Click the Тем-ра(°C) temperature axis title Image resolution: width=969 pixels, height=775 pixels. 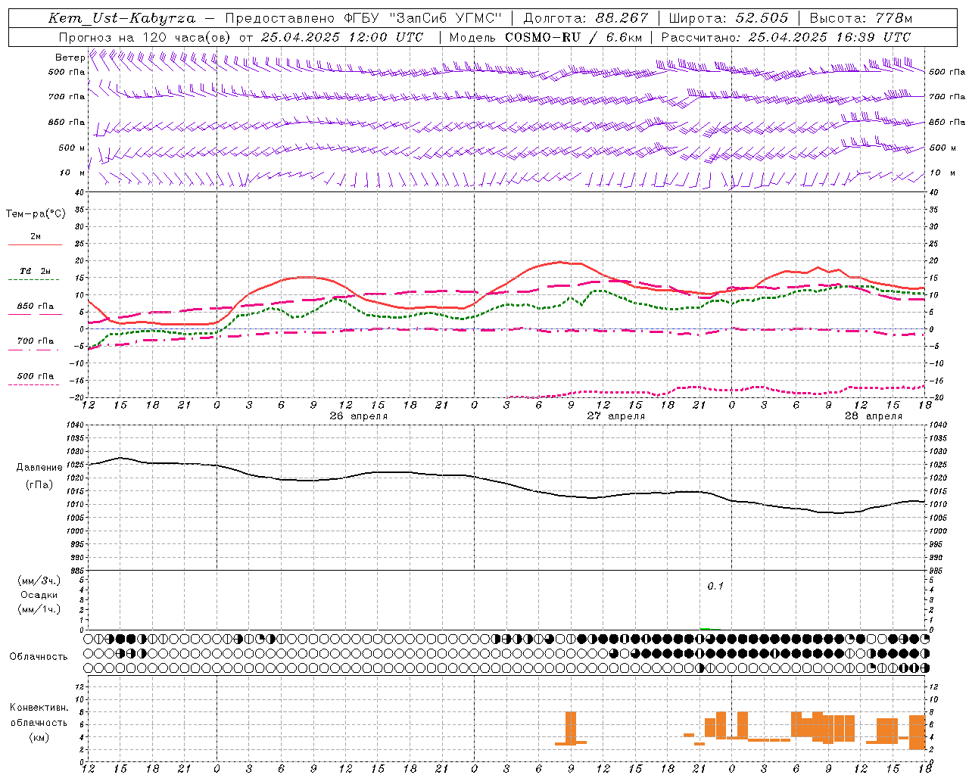36,214
